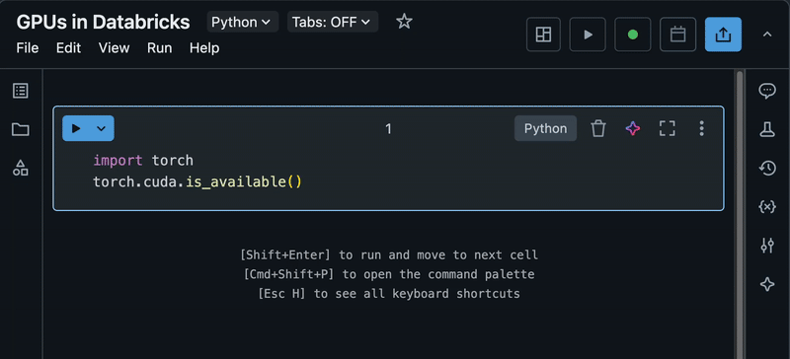
Task: Favorite the notebook with star icon
Action: pyautogui.click(x=404, y=22)
